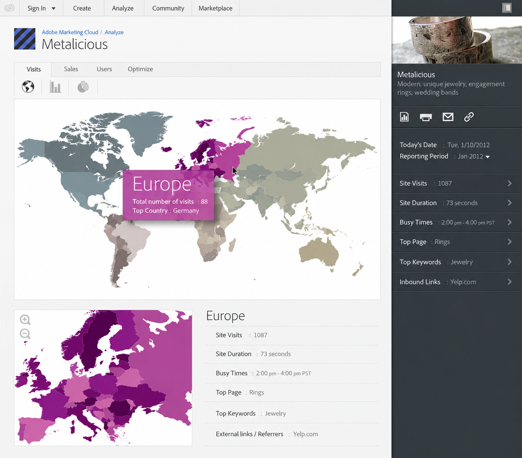Expand the Busy Times row chevron

click(509, 222)
